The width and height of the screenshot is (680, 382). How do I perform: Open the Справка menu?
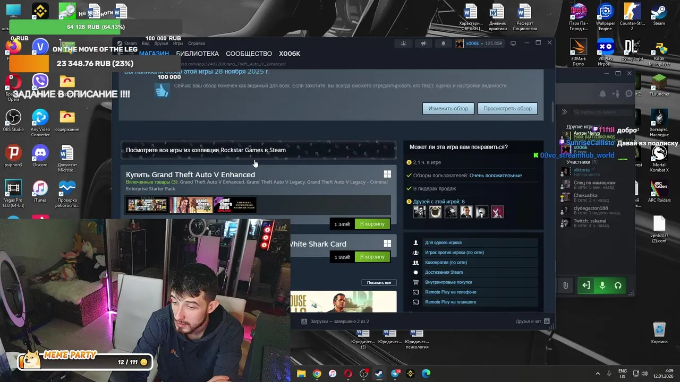[x=196, y=44]
